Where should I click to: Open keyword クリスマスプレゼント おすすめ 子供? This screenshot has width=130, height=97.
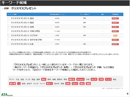click(26, 40)
